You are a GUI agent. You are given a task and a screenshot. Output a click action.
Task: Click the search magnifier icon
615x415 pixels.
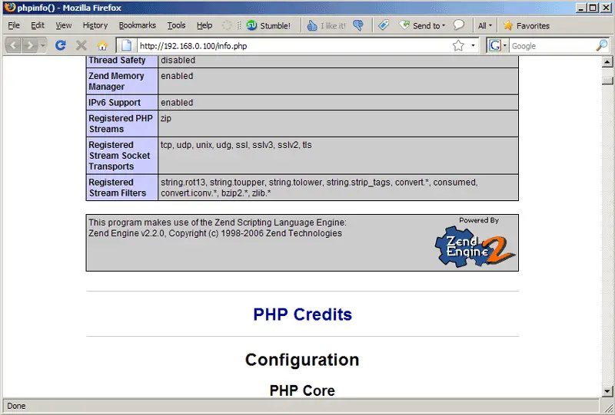click(602, 45)
